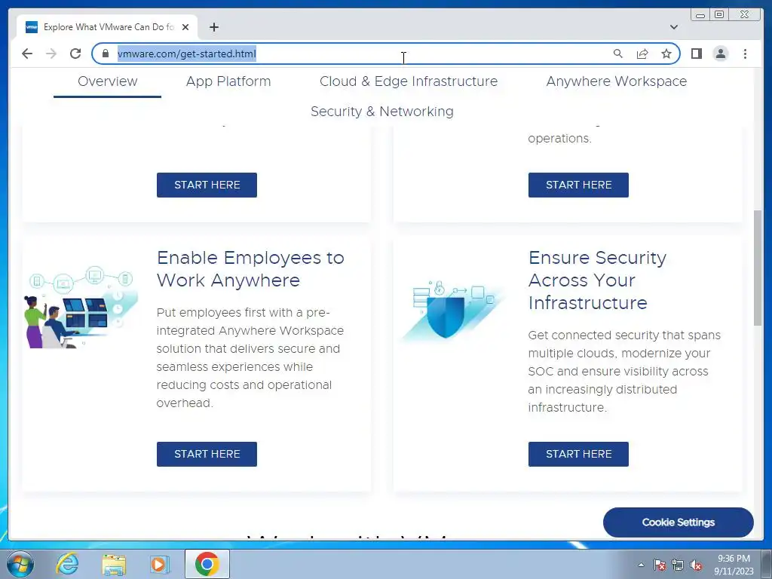Maximize the Chrome window

pos(718,15)
